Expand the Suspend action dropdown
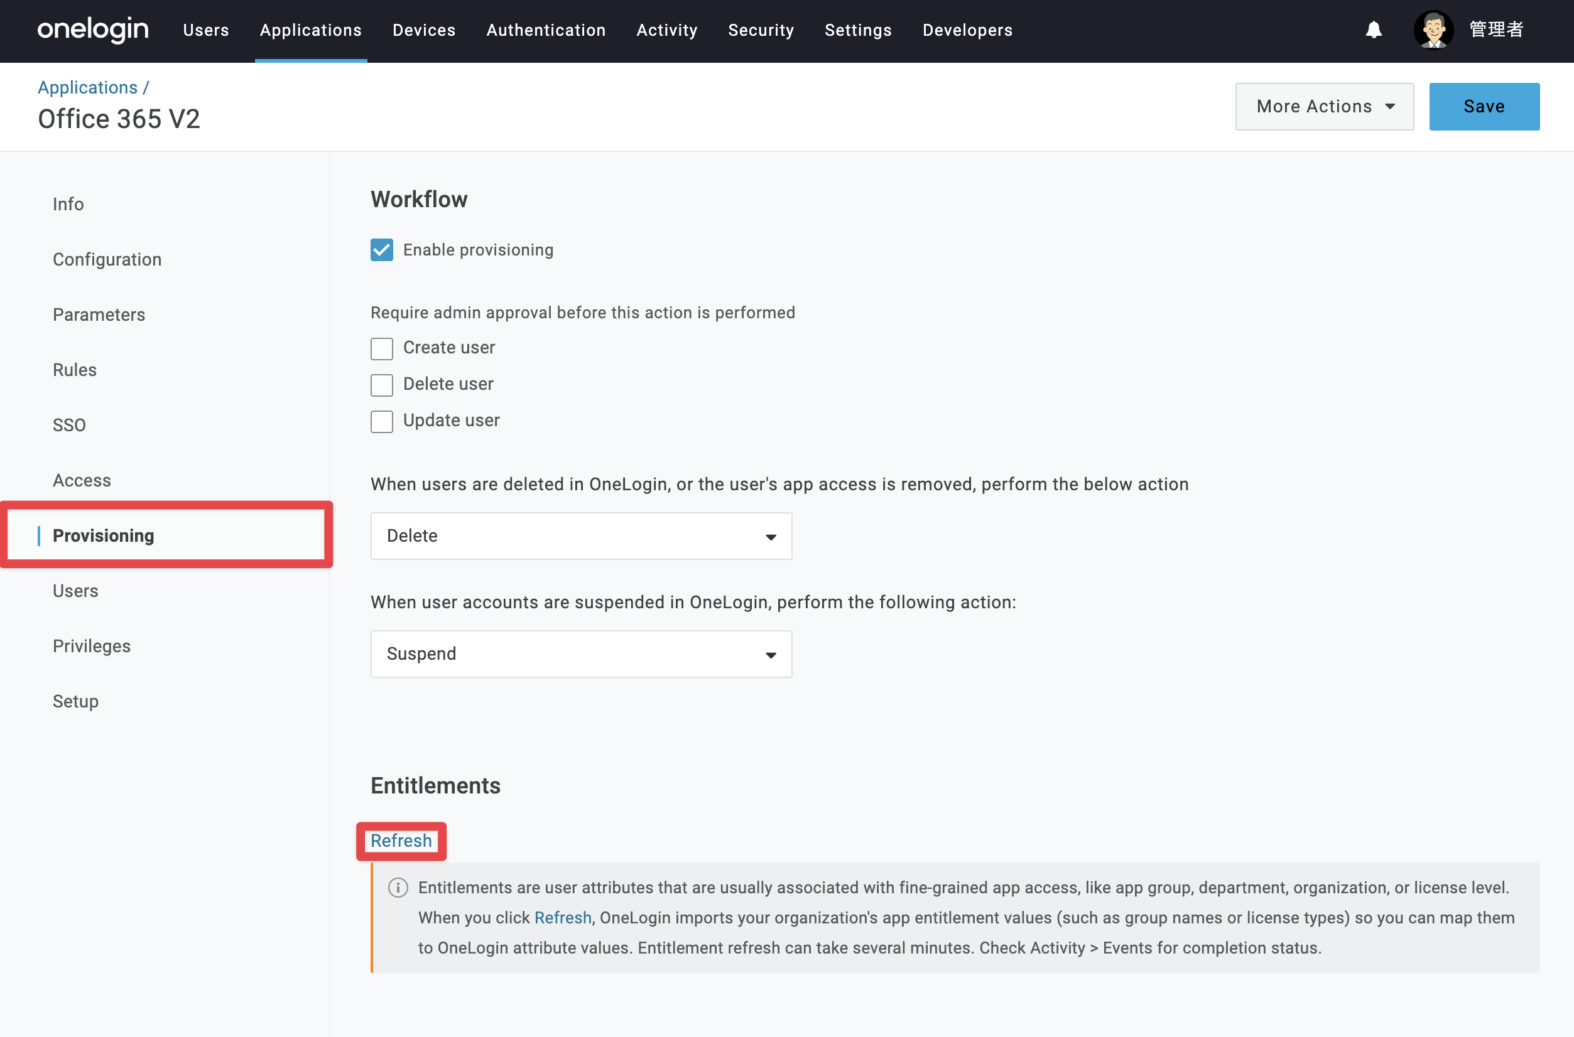 pos(581,653)
